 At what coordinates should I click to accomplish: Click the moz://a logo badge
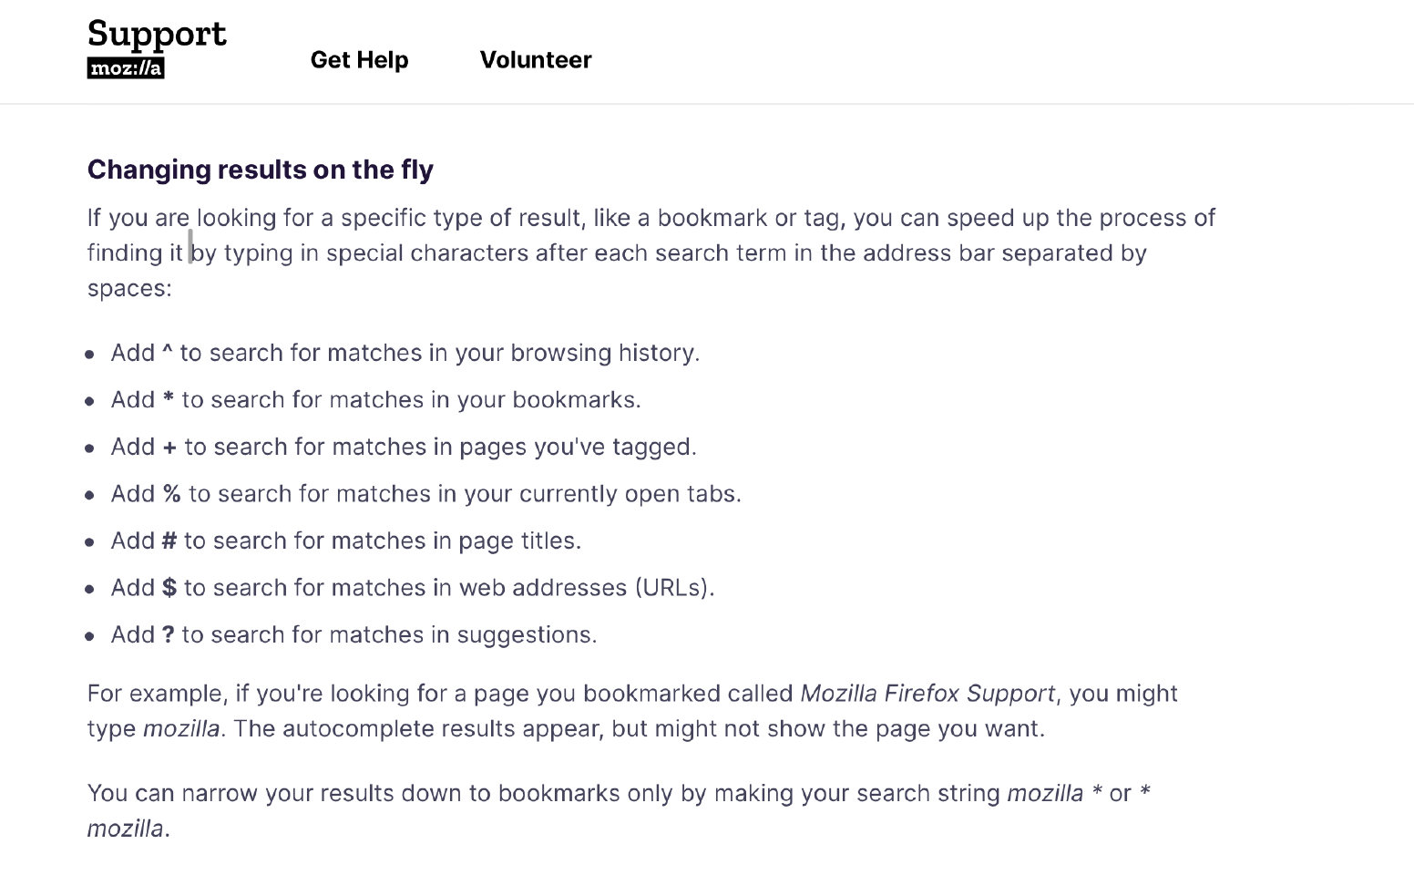(x=126, y=68)
